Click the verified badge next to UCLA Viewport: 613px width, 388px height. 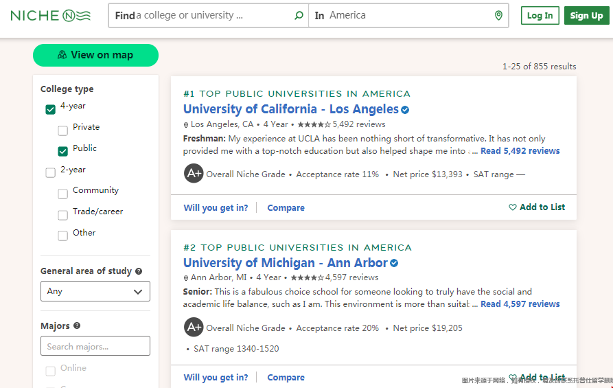click(405, 110)
